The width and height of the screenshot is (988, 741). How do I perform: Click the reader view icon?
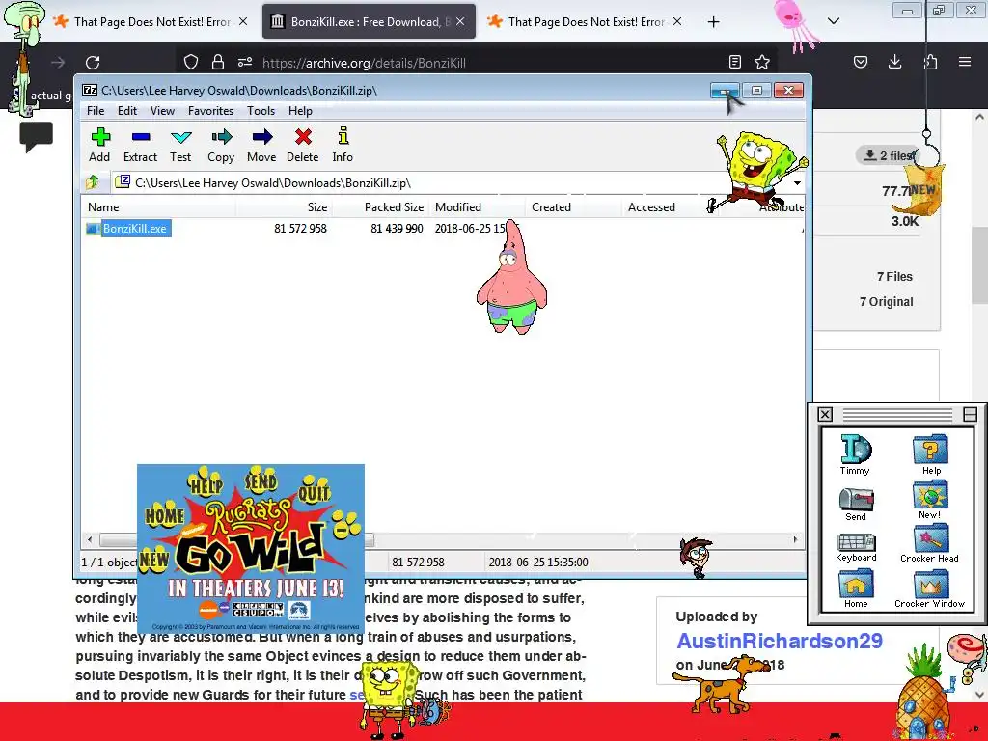[734, 62]
